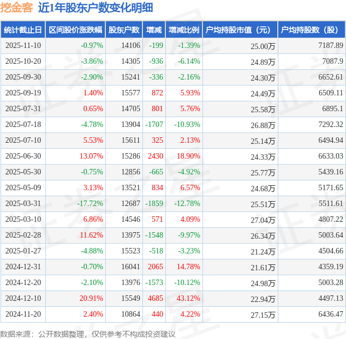The image size is (346, 339).
Task: Click the 数据来源 disclaimer footer text
Action: pyautogui.click(x=88, y=334)
